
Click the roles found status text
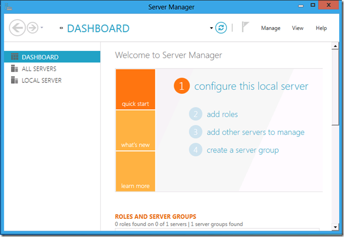click(x=179, y=224)
